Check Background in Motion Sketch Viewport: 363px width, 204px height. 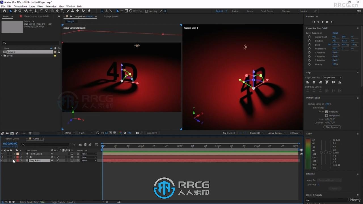[326, 116]
